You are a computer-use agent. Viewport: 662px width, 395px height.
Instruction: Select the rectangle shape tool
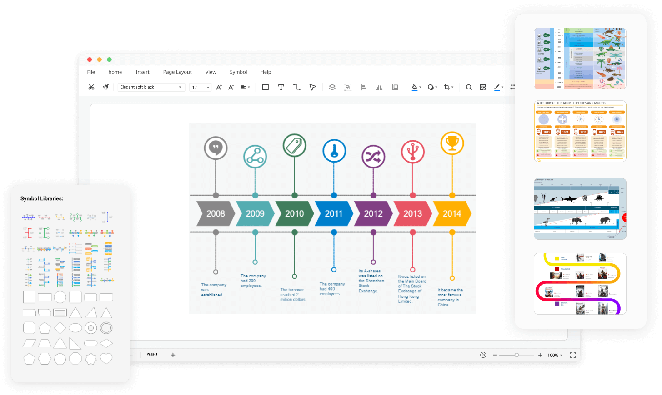[266, 87]
